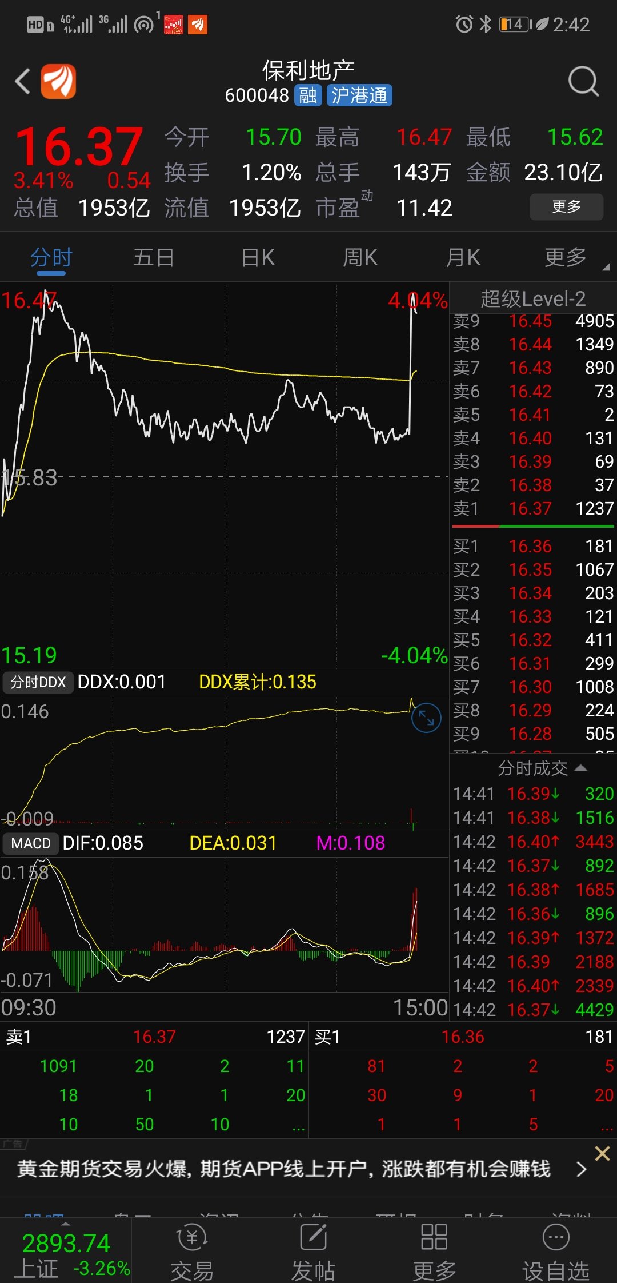The height and width of the screenshot is (1283, 617).
Task: Select 买7 order at 16.30
Action: 533,687
